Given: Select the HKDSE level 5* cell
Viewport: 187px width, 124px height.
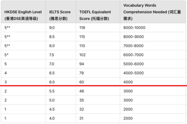Looking at the screenshot, I should click(7, 55).
